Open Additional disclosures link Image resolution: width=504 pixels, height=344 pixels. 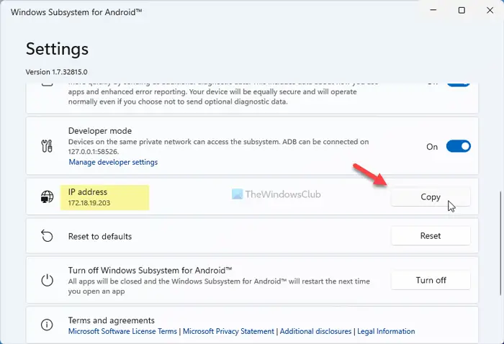(x=315, y=331)
